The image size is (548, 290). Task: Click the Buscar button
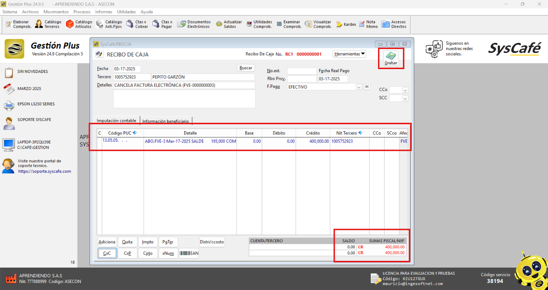[246, 68]
